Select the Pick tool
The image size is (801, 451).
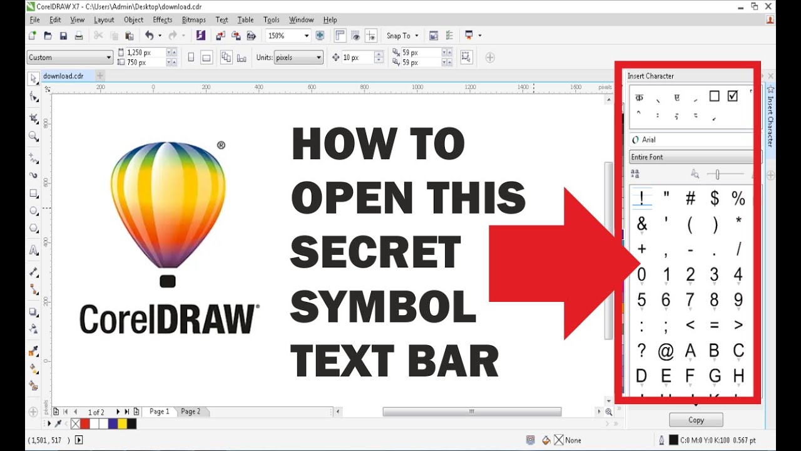point(33,78)
